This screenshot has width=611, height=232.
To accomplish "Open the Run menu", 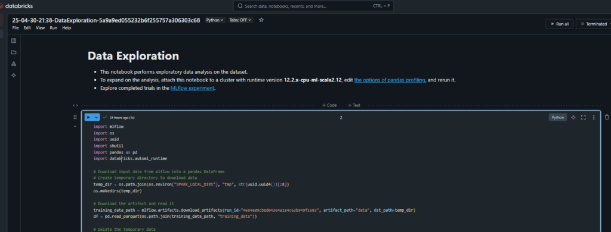I will pos(53,28).
